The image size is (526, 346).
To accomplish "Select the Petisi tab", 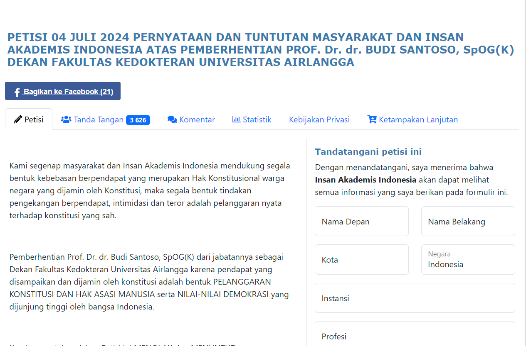I will coord(32,119).
